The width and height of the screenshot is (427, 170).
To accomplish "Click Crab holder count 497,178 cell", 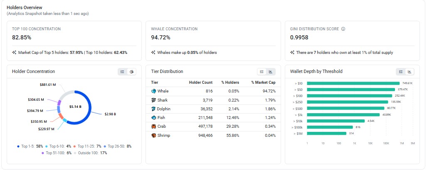I will point(205,126).
